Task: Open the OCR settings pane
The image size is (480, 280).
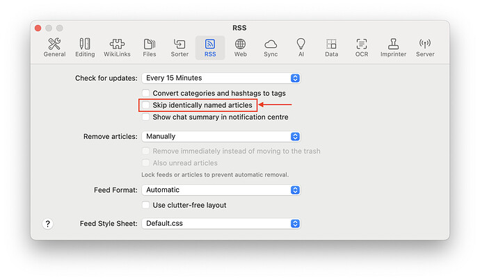Action: (362, 48)
